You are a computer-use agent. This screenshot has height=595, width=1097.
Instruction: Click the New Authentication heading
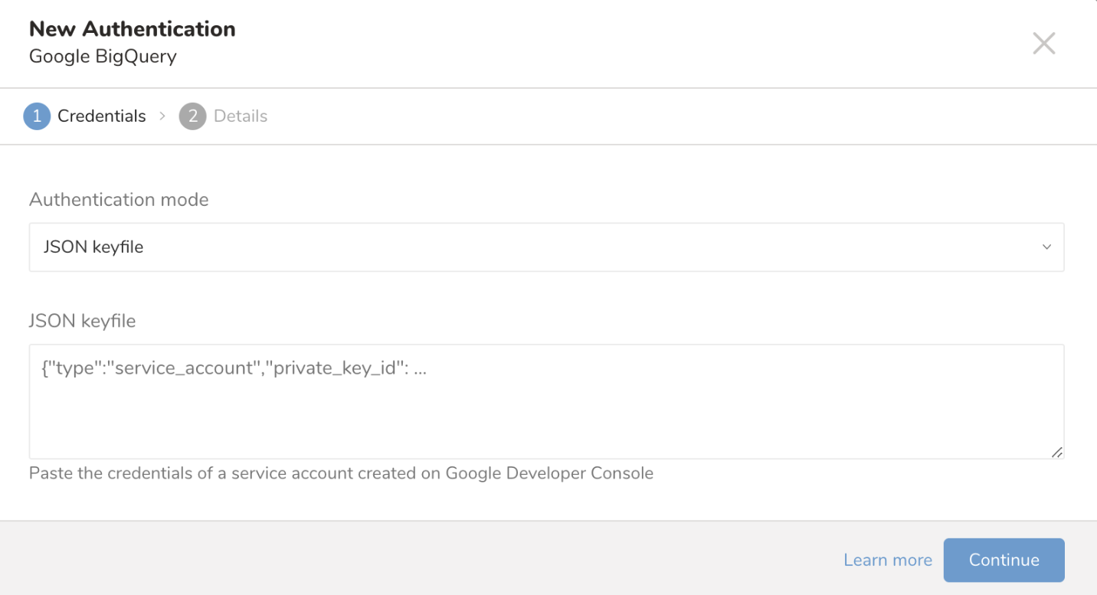click(132, 29)
